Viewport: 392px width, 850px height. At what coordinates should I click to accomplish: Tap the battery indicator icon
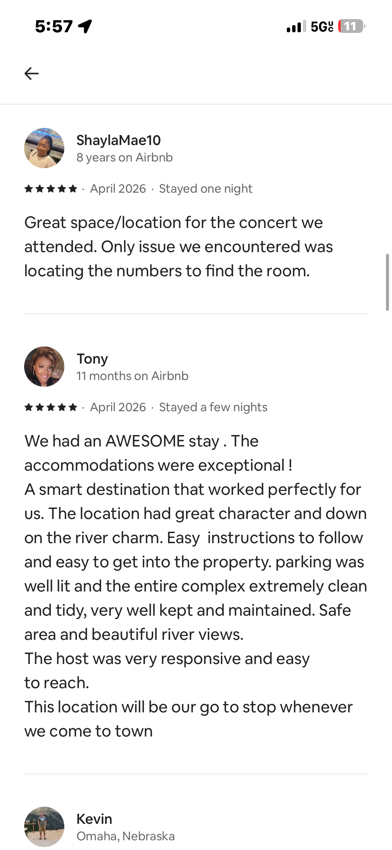[351, 26]
